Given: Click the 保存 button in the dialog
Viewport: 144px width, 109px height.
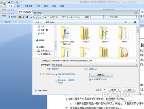Looking at the screenshot, I should tap(114, 90).
